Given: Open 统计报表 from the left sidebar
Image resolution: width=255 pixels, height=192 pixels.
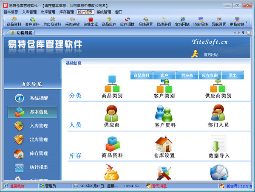Looking at the screenshot, I should pyautogui.click(x=33, y=167).
